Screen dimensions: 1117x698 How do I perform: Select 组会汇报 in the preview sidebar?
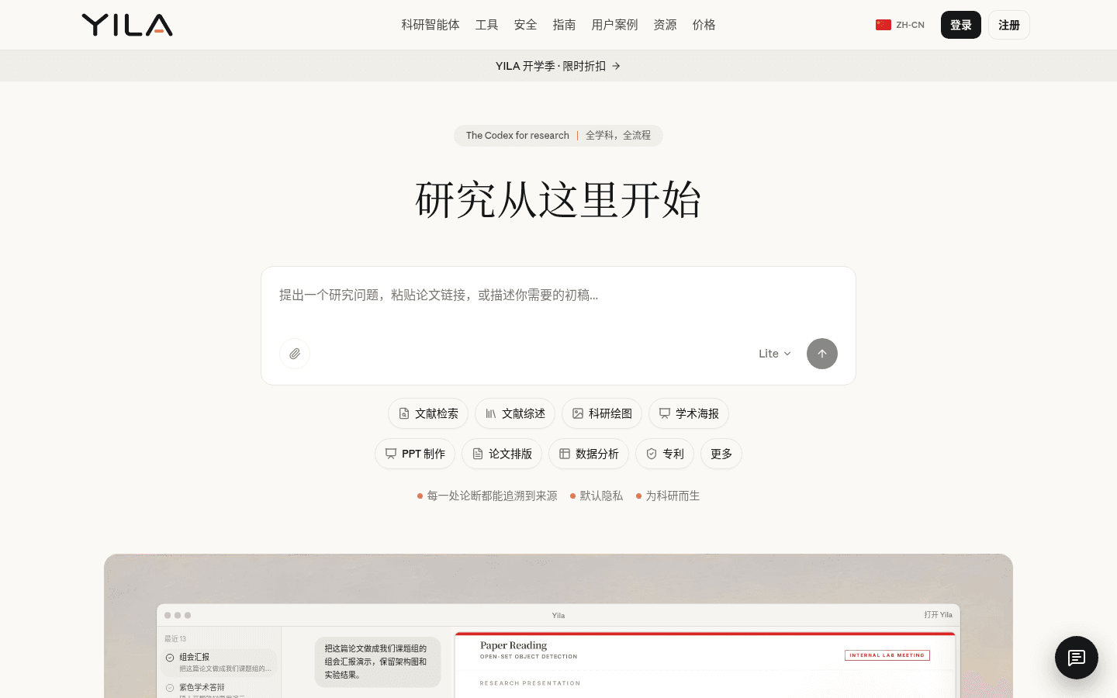[219, 662]
